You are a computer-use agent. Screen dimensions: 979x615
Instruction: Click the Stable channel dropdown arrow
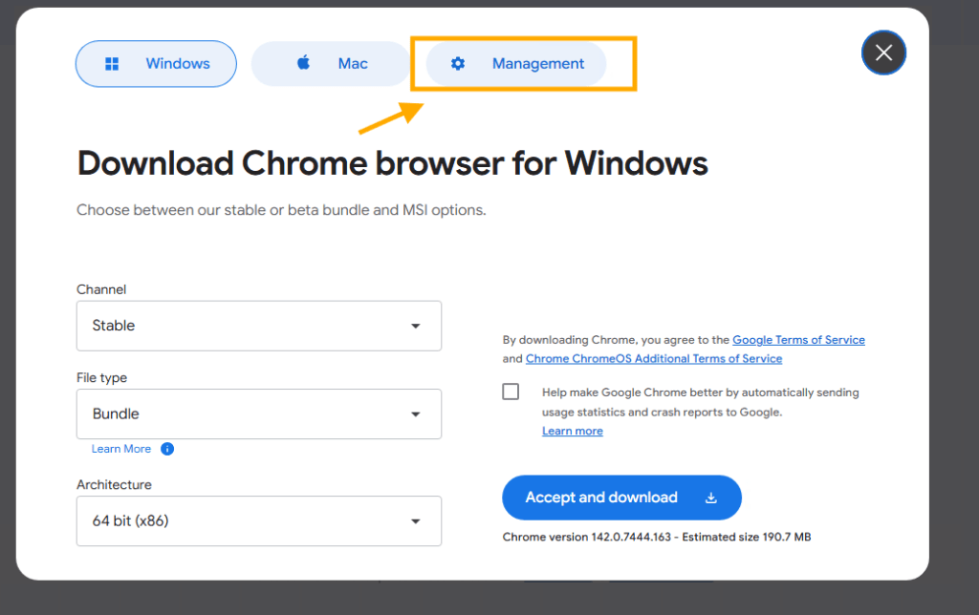(x=416, y=326)
